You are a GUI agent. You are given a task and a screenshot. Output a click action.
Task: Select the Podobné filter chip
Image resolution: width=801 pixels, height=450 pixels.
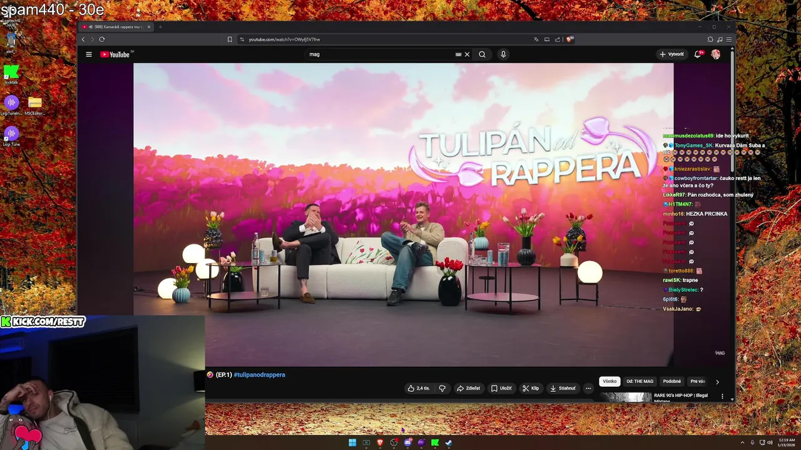671,381
